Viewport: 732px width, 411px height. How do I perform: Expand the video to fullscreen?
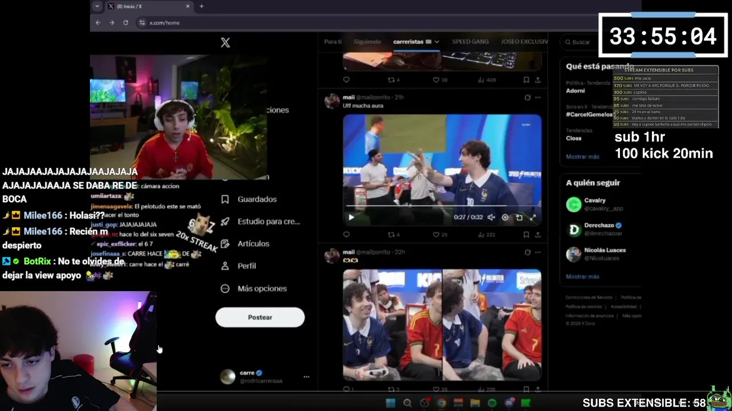tap(533, 217)
